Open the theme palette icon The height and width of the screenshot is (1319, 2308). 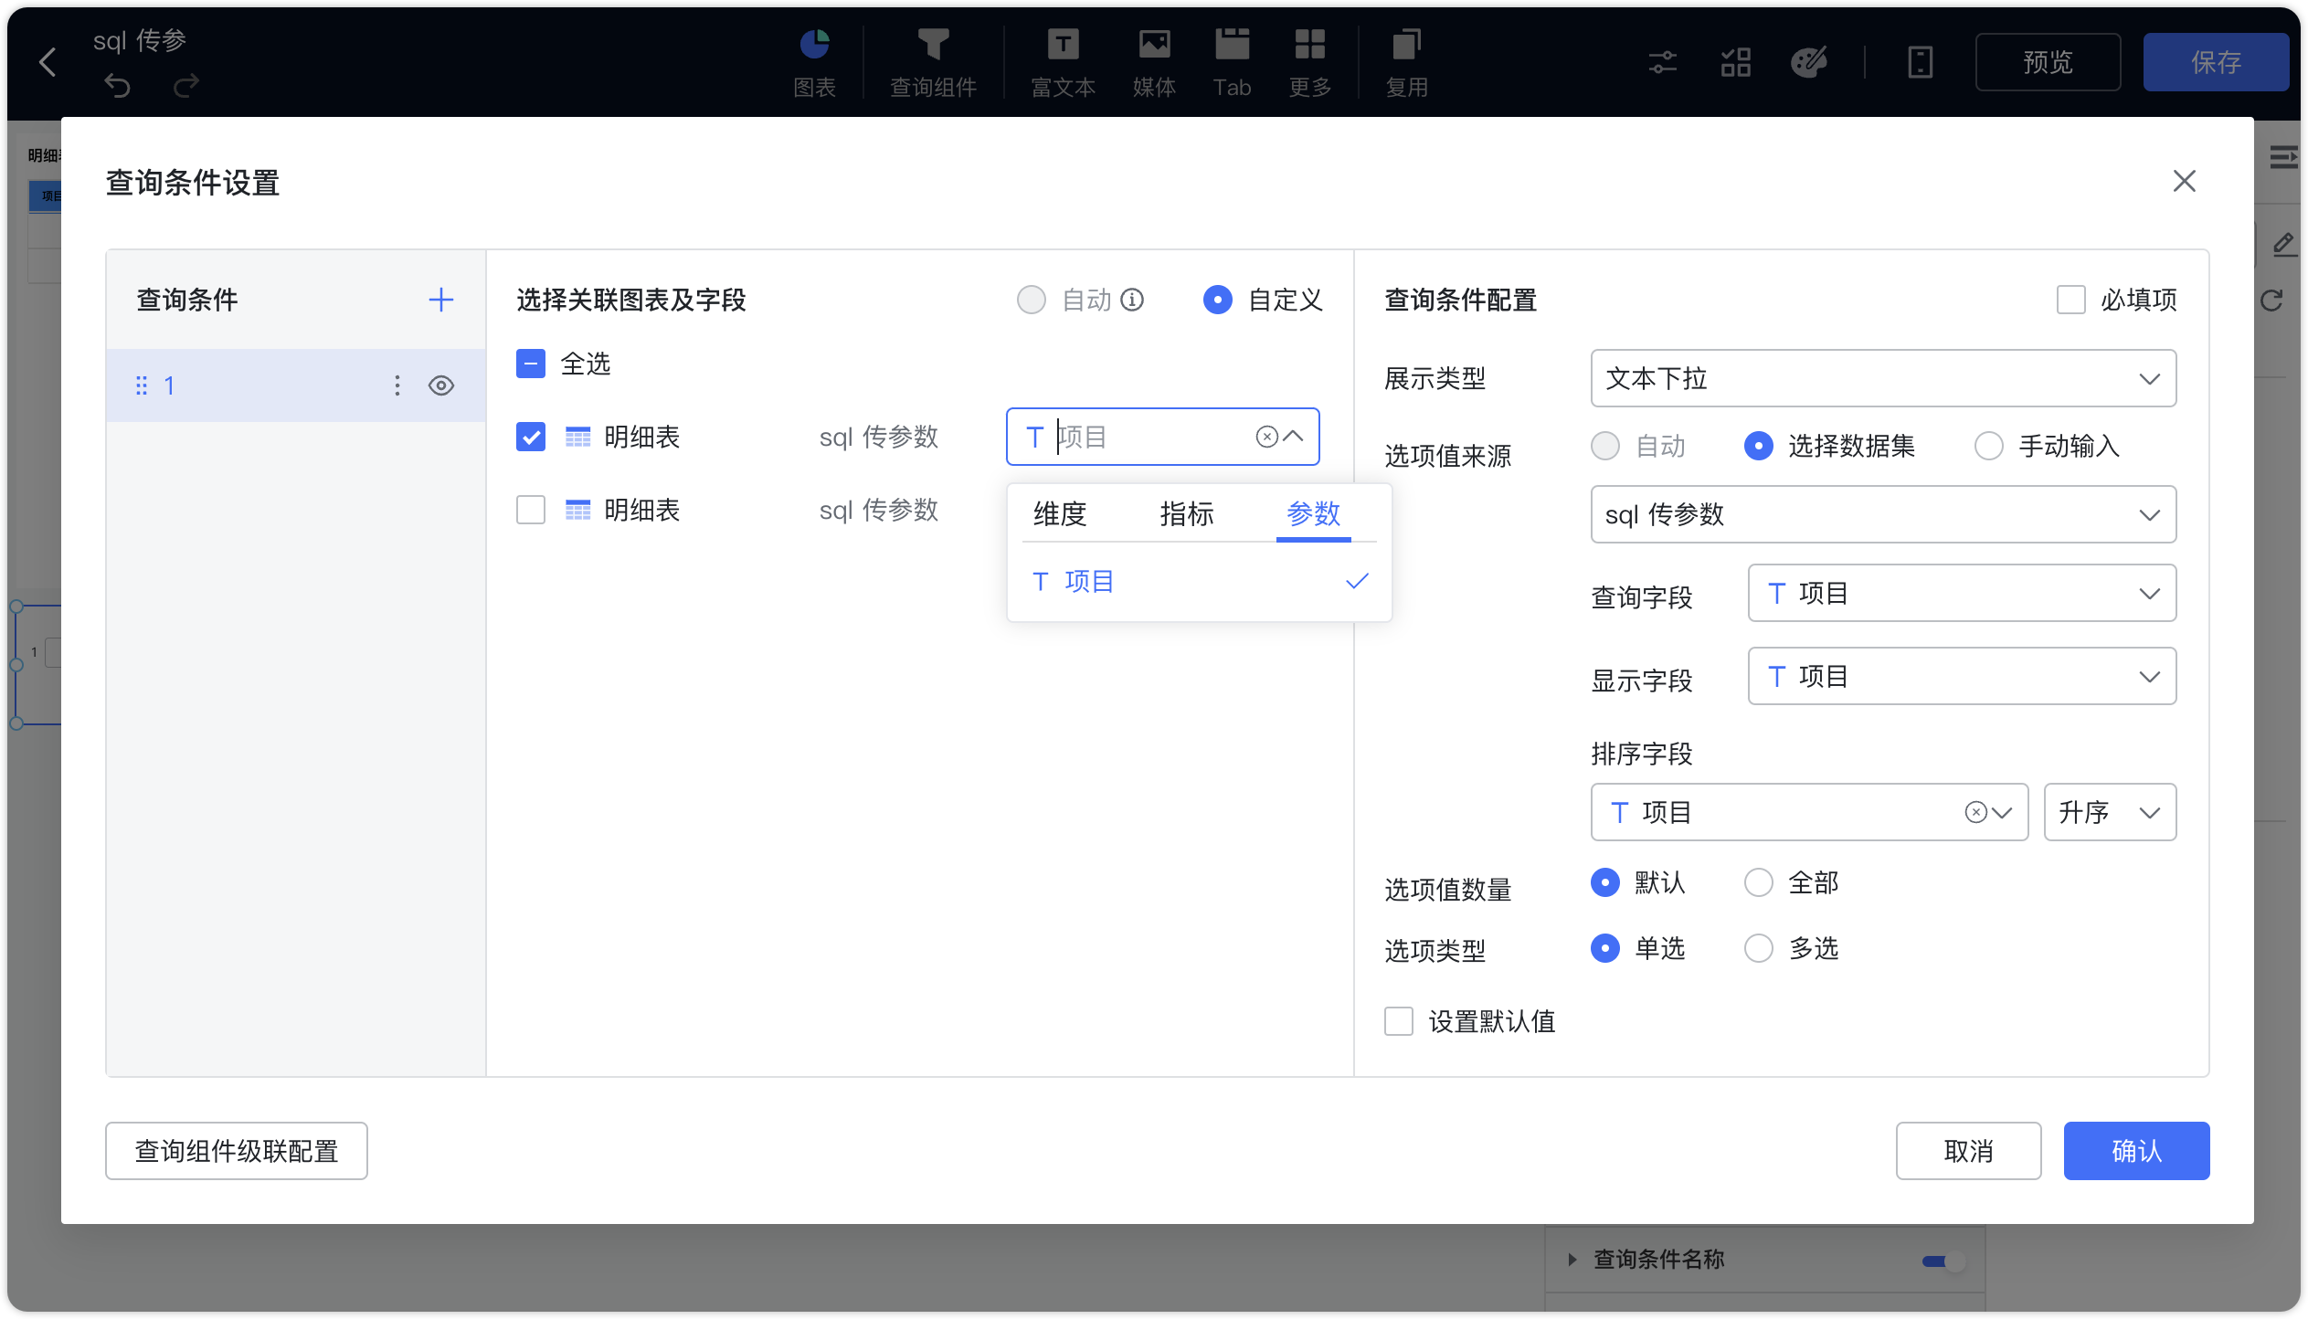1808,63
